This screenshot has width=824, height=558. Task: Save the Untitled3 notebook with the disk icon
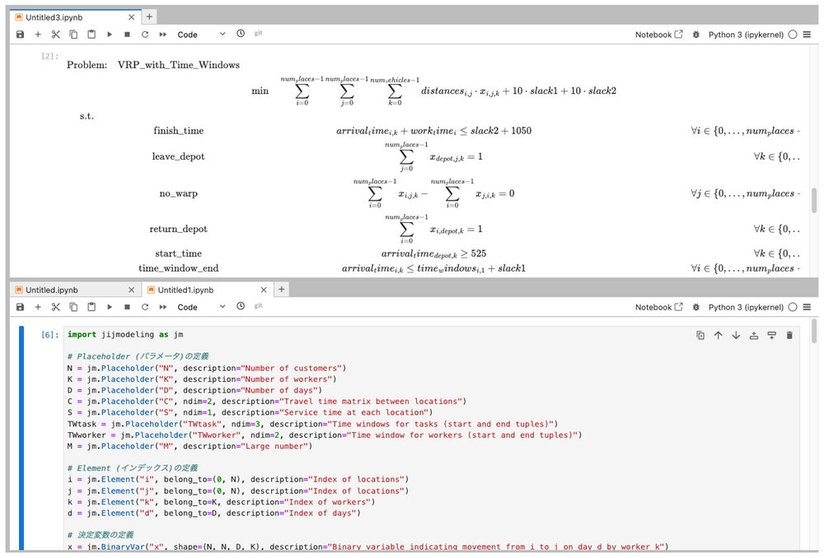pos(20,35)
